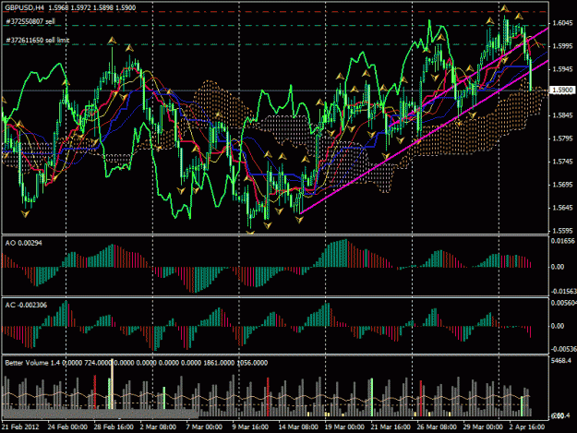Click the 1.5995 price axis label

562,46
